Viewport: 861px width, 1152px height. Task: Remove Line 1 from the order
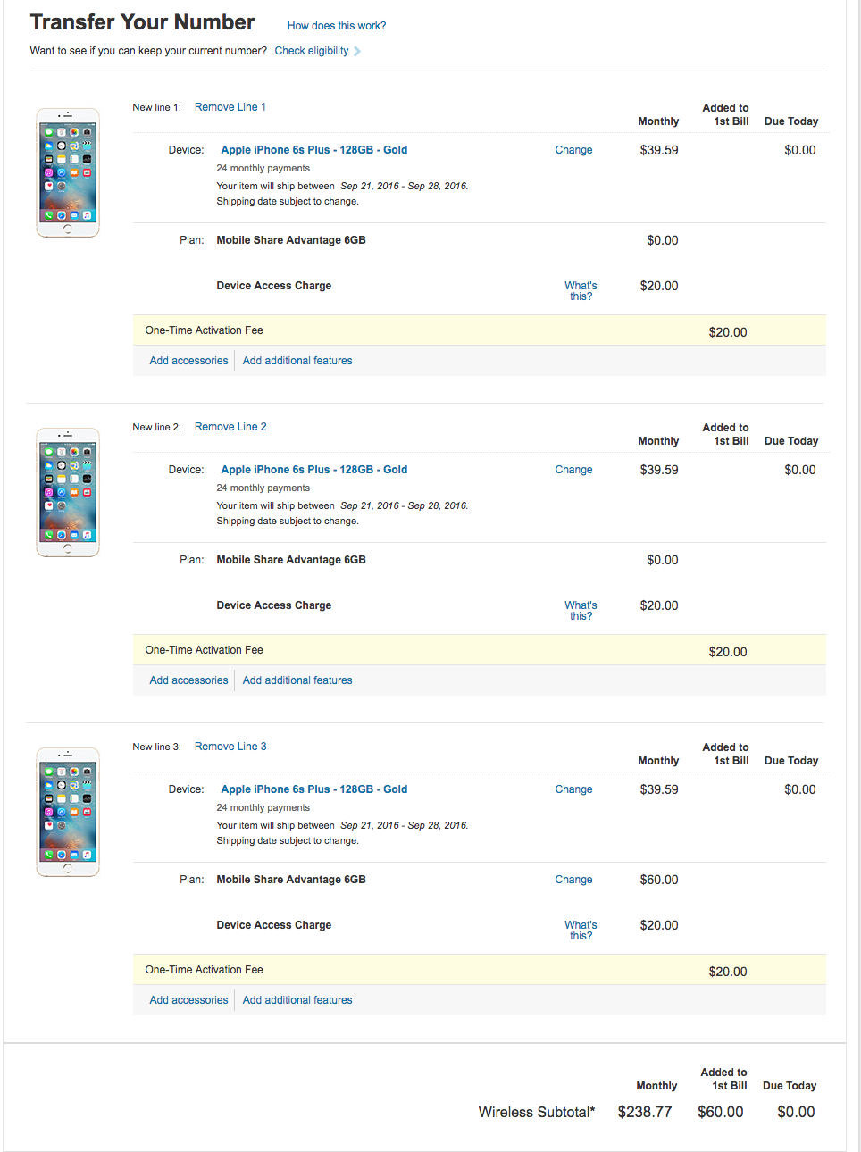click(x=230, y=107)
